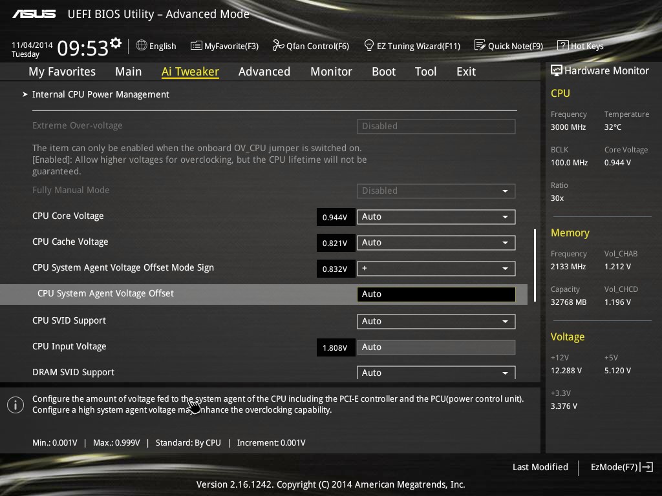Image resolution: width=662 pixels, height=496 pixels.
Task: Click the Hardware Monitor screen icon
Action: click(557, 70)
